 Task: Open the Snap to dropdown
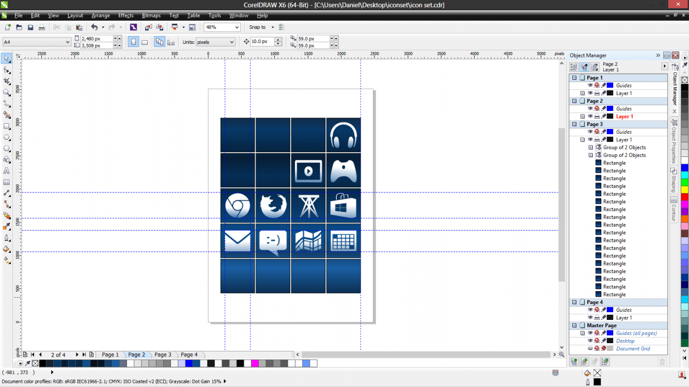click(273, 27)
